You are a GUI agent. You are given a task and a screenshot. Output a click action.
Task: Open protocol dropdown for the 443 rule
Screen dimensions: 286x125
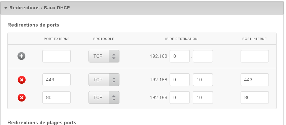(104, 80)
